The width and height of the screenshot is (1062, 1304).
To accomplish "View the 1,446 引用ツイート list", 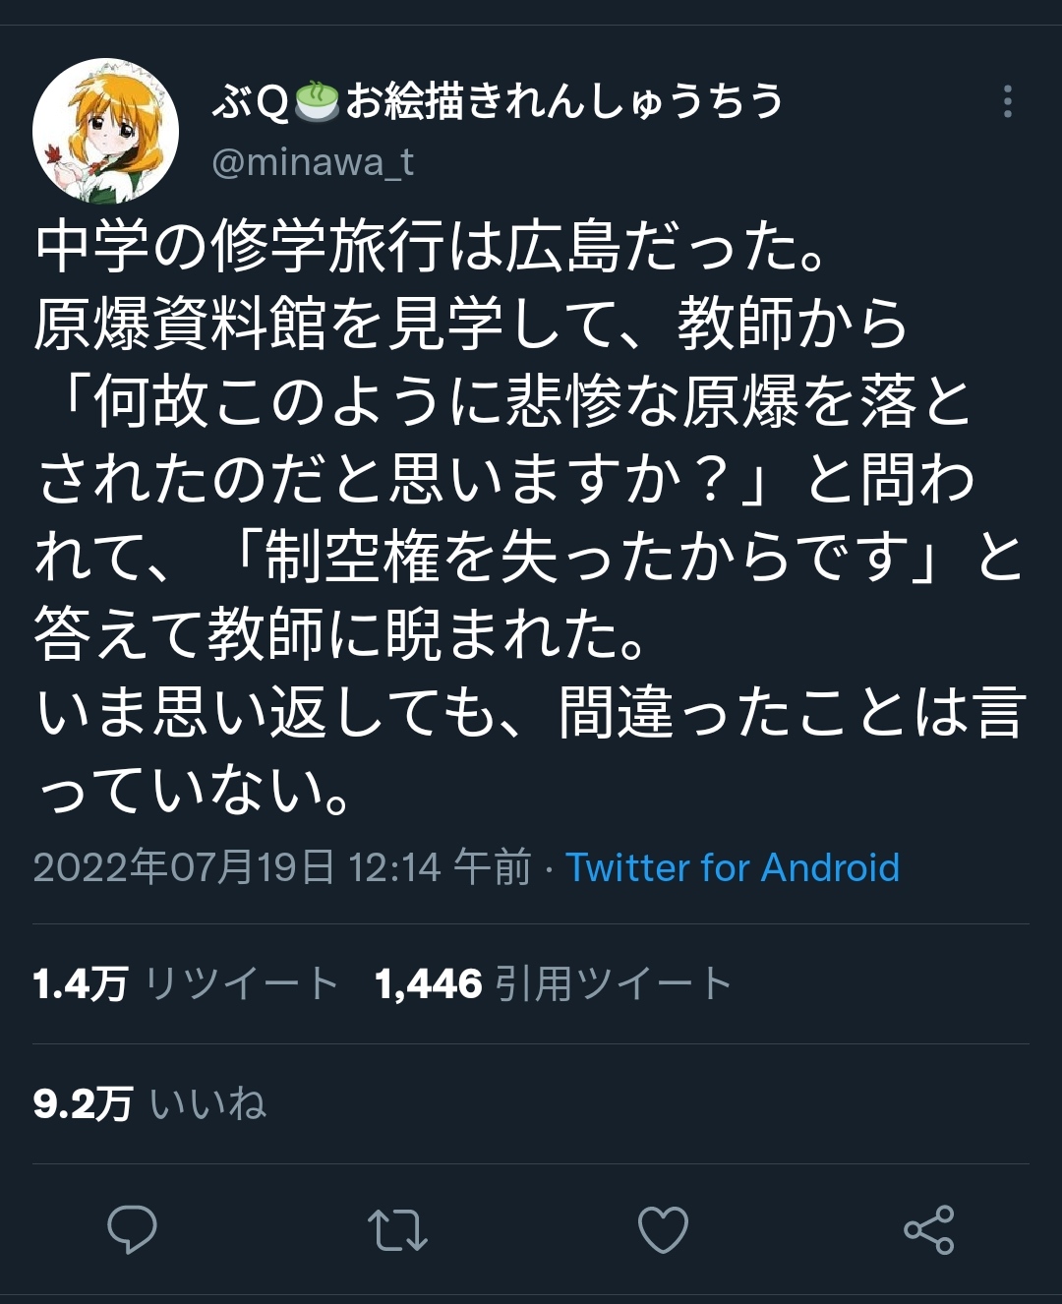I will click(554, 983).
